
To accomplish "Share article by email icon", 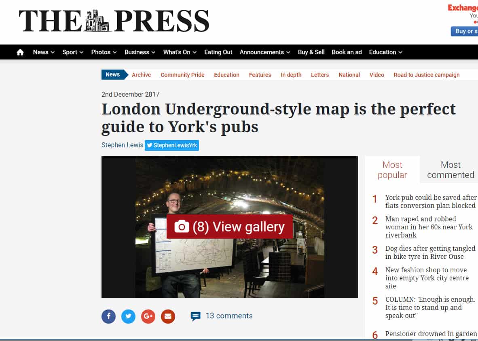I will (x=168, y=316).
